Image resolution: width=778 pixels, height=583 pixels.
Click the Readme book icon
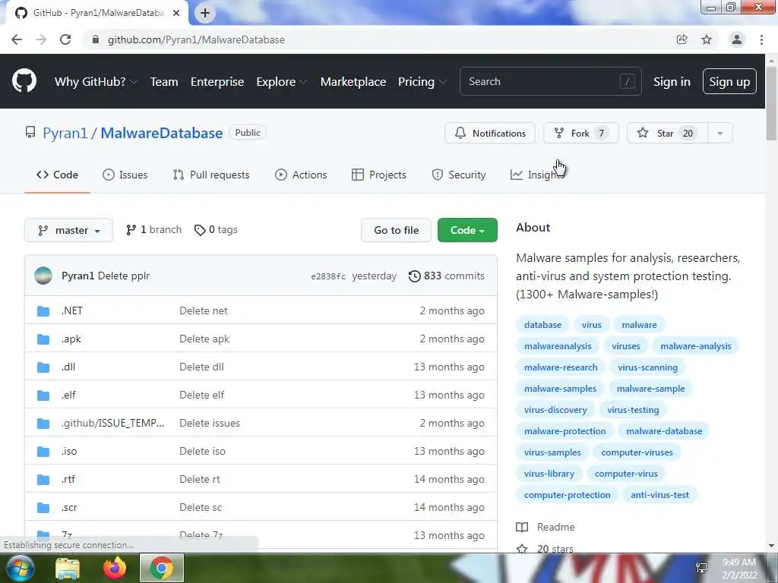tap(522, 527)
